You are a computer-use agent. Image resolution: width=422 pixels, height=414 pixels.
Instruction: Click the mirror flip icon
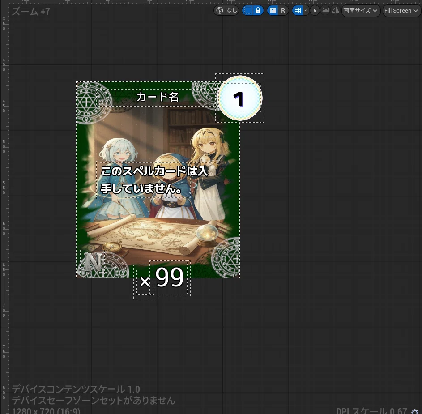click(x=335, y=10)
